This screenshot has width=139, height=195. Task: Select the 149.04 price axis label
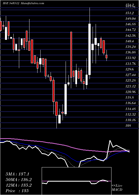pos(131,19)
